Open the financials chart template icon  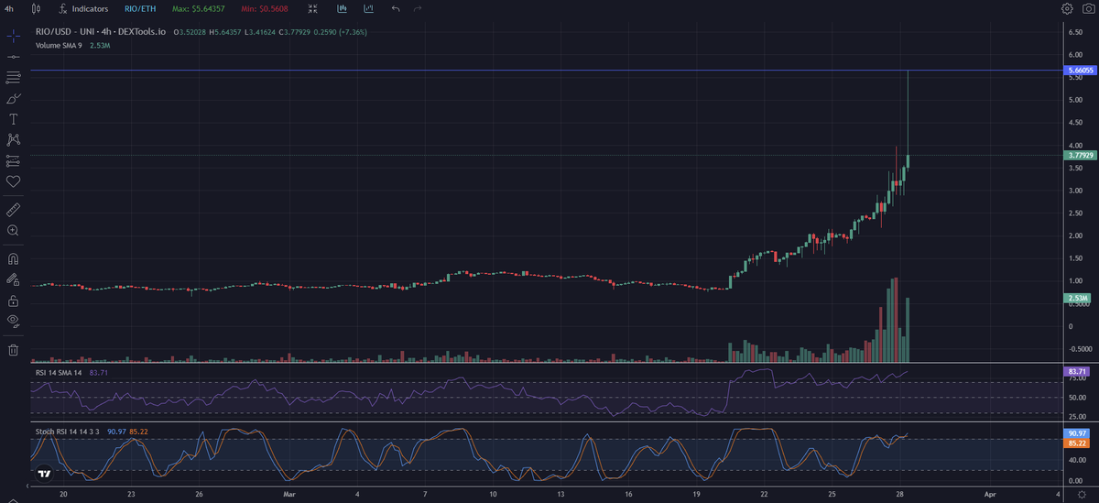click(368, 8)
